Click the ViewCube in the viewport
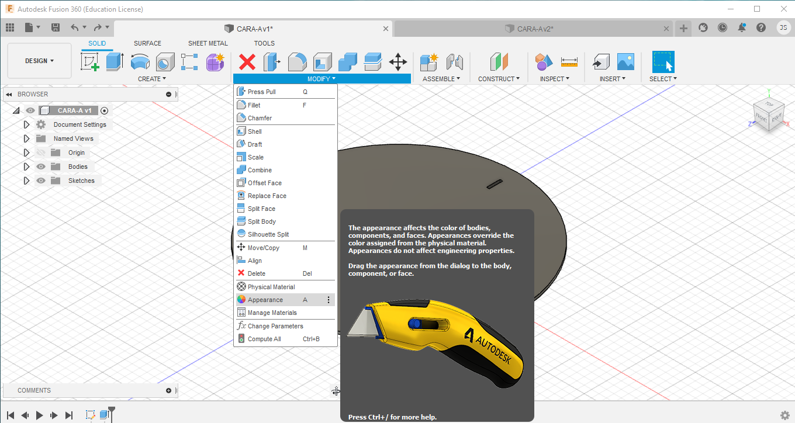 pos(768,113)
